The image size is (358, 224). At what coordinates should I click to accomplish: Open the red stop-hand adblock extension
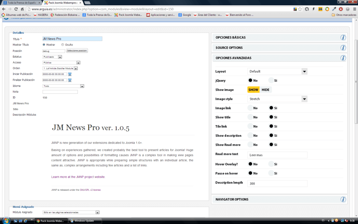pos(341,9)
